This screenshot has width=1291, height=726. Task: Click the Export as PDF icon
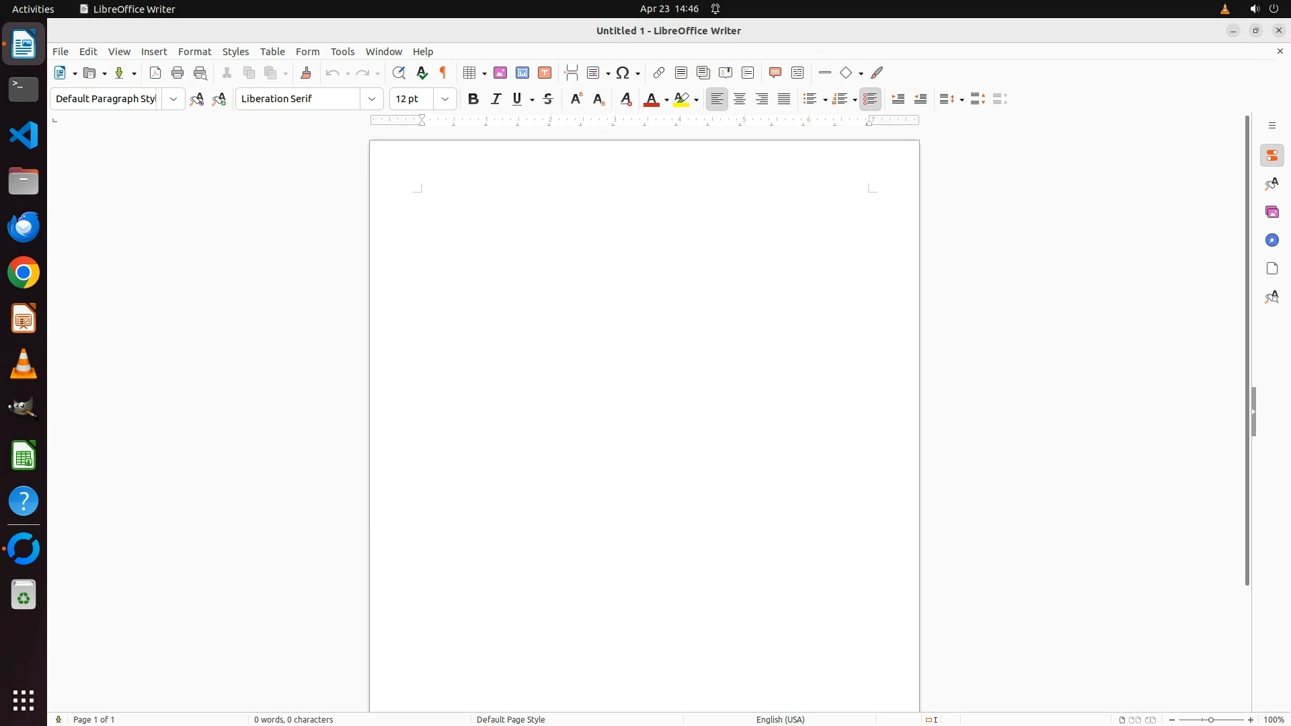point(155,73)
